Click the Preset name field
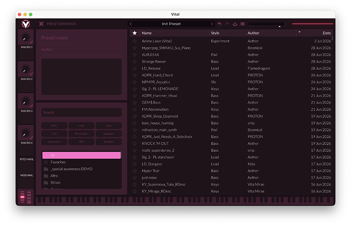The image size is (351, 226). pyautogui.click(x=81, y=38)
